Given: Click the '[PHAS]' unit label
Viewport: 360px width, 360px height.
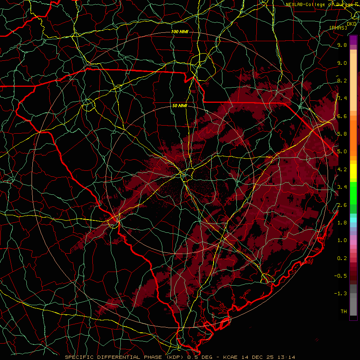Looking at the screenshot, I should [x=338, y=28].
